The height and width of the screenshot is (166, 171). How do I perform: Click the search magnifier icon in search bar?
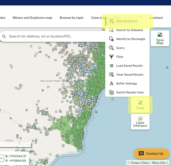[x=4, y=37]
